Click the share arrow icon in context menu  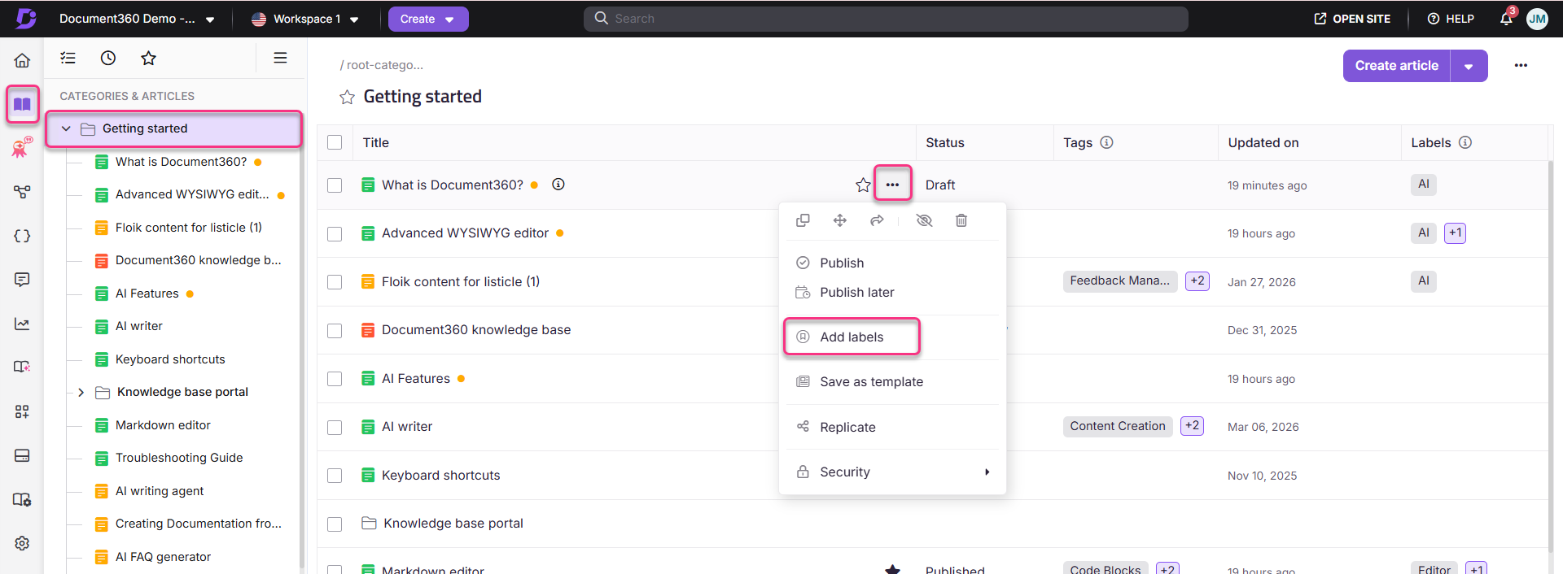(877, 220)
